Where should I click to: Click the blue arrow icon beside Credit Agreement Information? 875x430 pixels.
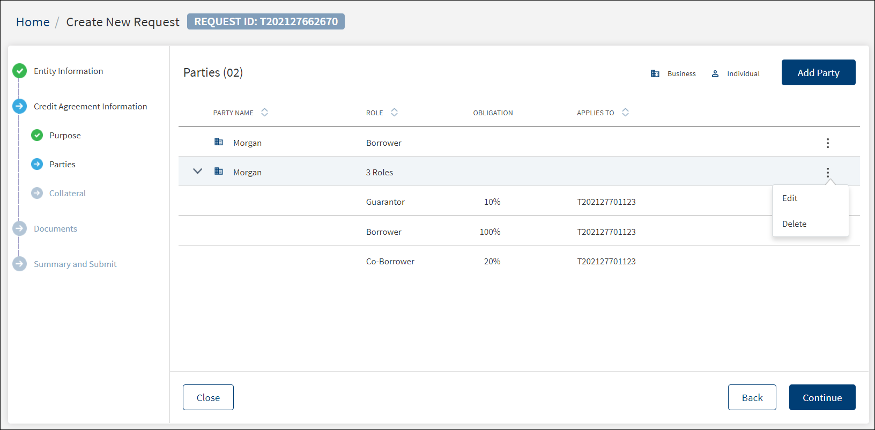click(x=20, y=106)
